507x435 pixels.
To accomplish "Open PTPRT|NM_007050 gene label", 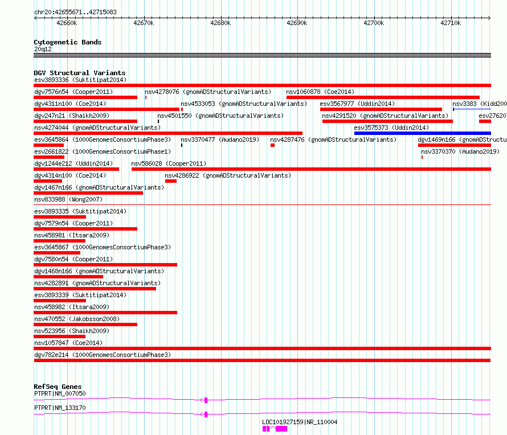I will pos(60,393).
